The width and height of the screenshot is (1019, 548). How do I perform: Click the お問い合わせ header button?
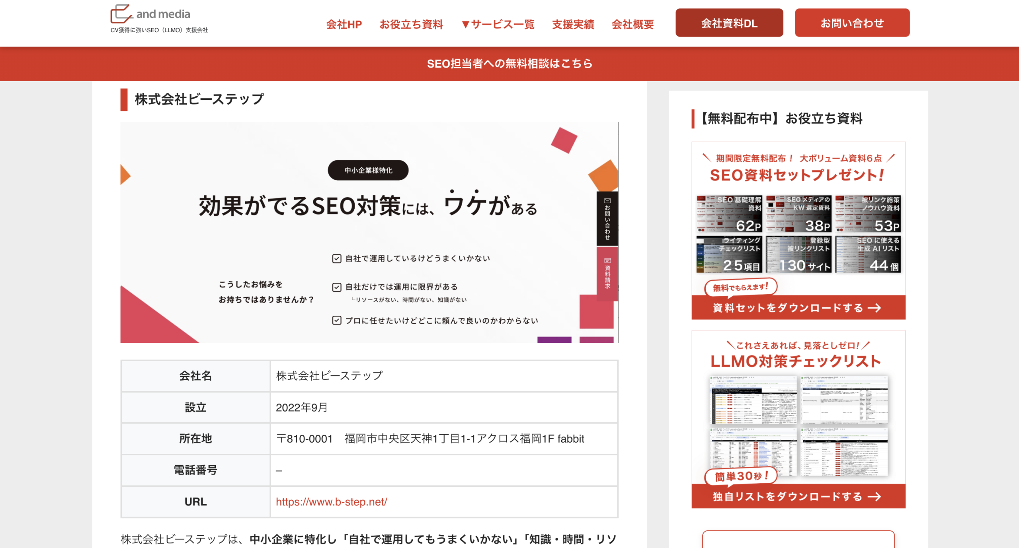852,23
